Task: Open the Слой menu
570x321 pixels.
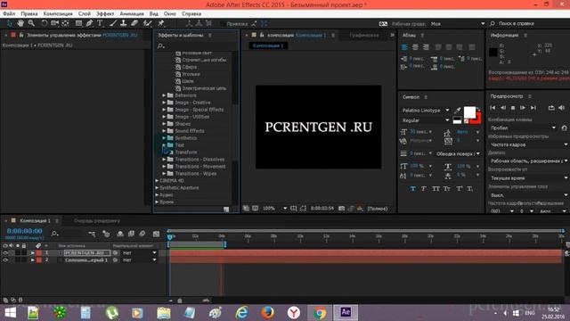Action: point(84,13)
